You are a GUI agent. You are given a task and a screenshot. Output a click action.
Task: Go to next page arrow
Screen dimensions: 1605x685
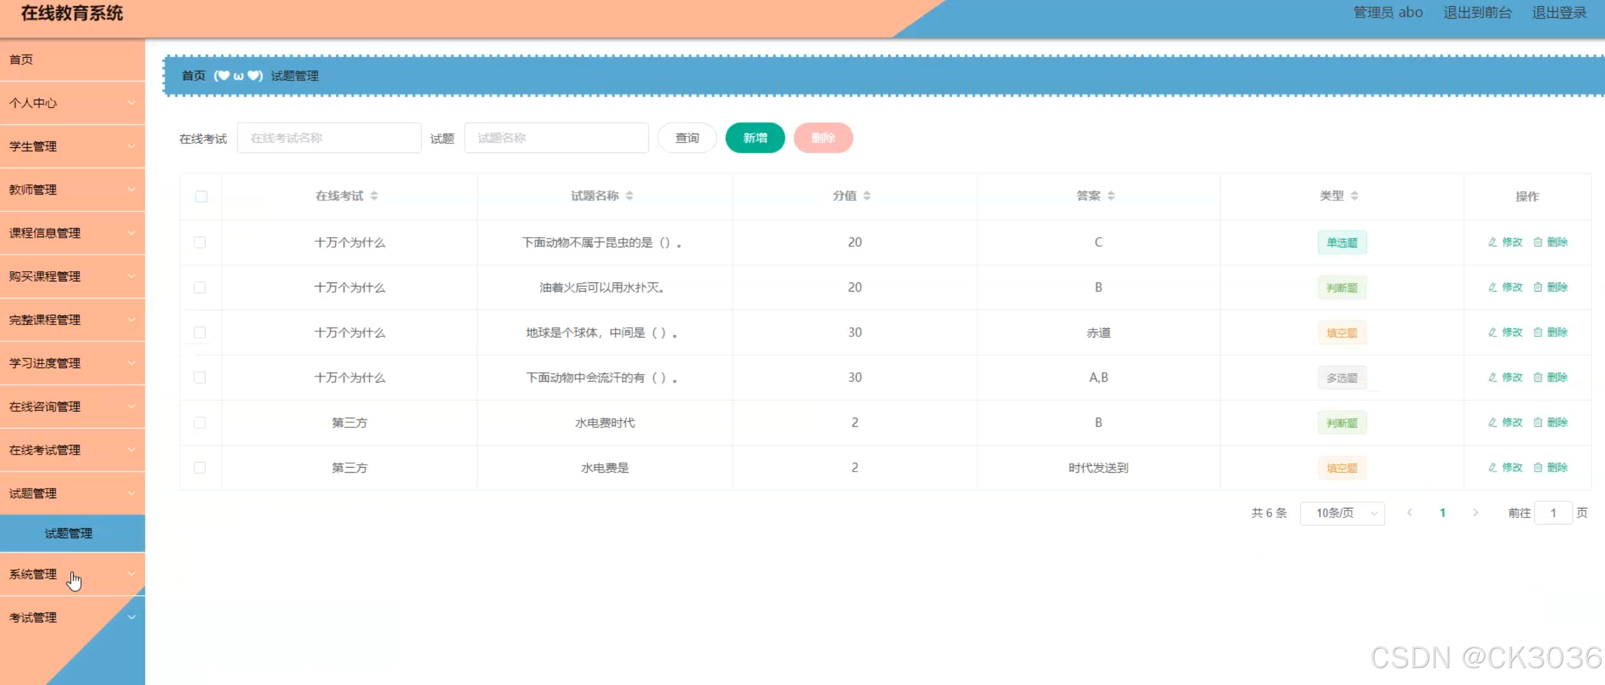[x=1475, y=512]
